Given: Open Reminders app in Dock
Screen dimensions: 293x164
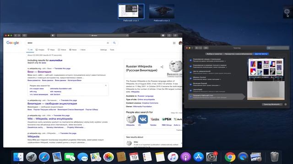Looking at the screenshot, I should tap(147, 157).
